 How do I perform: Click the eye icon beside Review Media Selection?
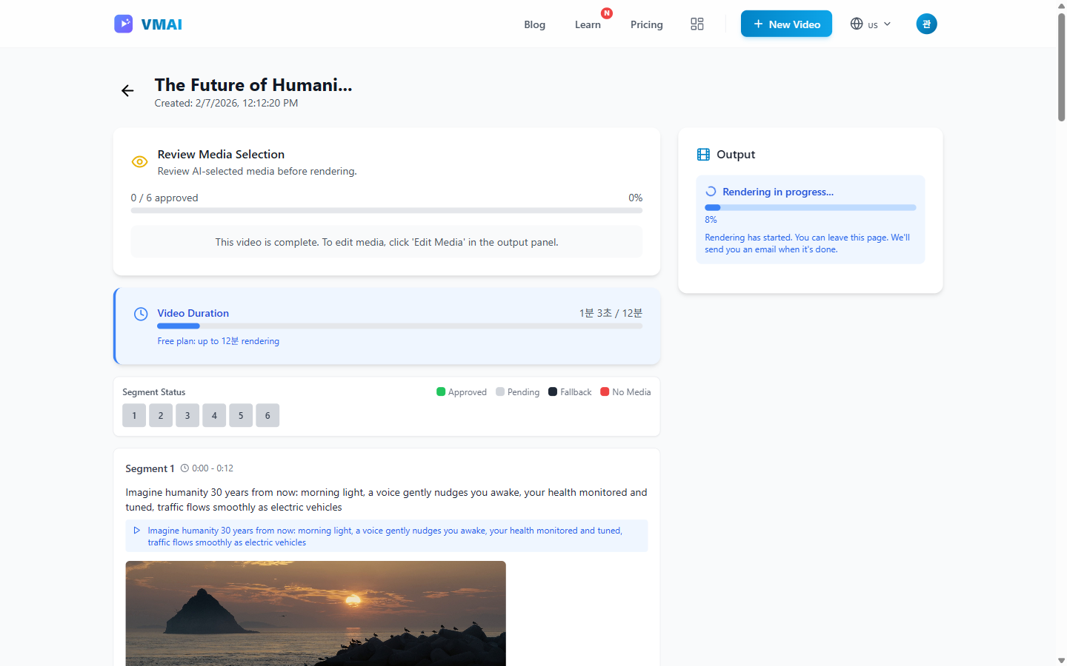pos(139,161)
